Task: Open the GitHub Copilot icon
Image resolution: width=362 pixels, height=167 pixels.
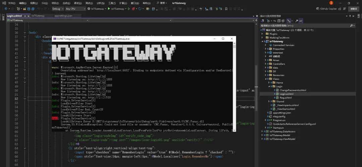Action: coord(317,9)
